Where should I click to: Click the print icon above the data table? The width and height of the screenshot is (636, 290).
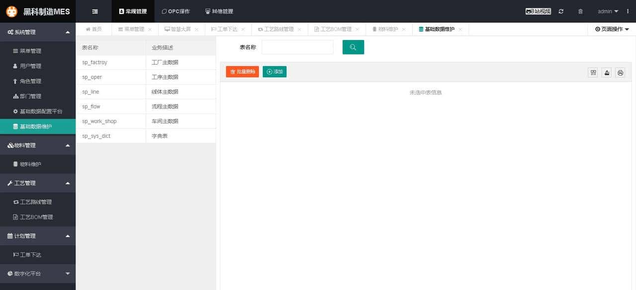(620, 72)
